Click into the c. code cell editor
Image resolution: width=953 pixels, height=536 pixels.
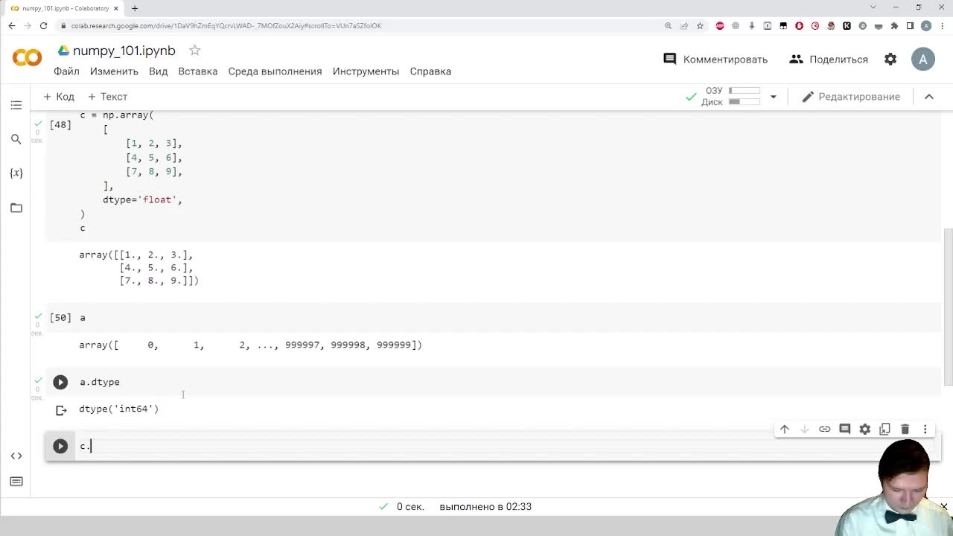click(x=506, y=446)
